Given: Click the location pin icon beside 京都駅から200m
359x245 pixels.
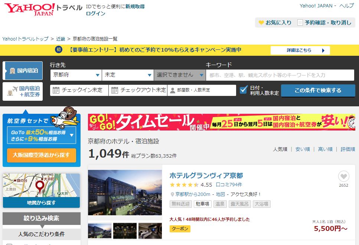Looking at the screenshot, I should click(x=172, y=194).
